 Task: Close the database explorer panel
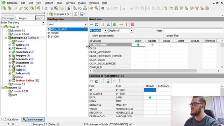pos(44,13)
